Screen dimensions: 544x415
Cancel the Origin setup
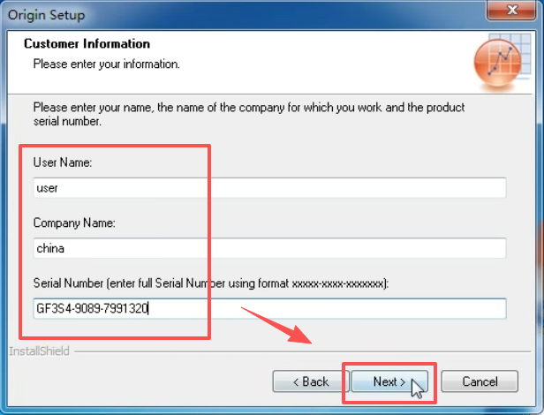pyautogui.click(x=480, y=381)
